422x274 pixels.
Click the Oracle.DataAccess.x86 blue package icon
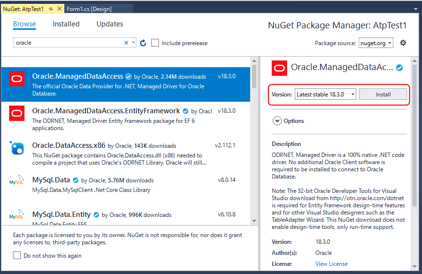pyautogui.click(x=17, y=148)
